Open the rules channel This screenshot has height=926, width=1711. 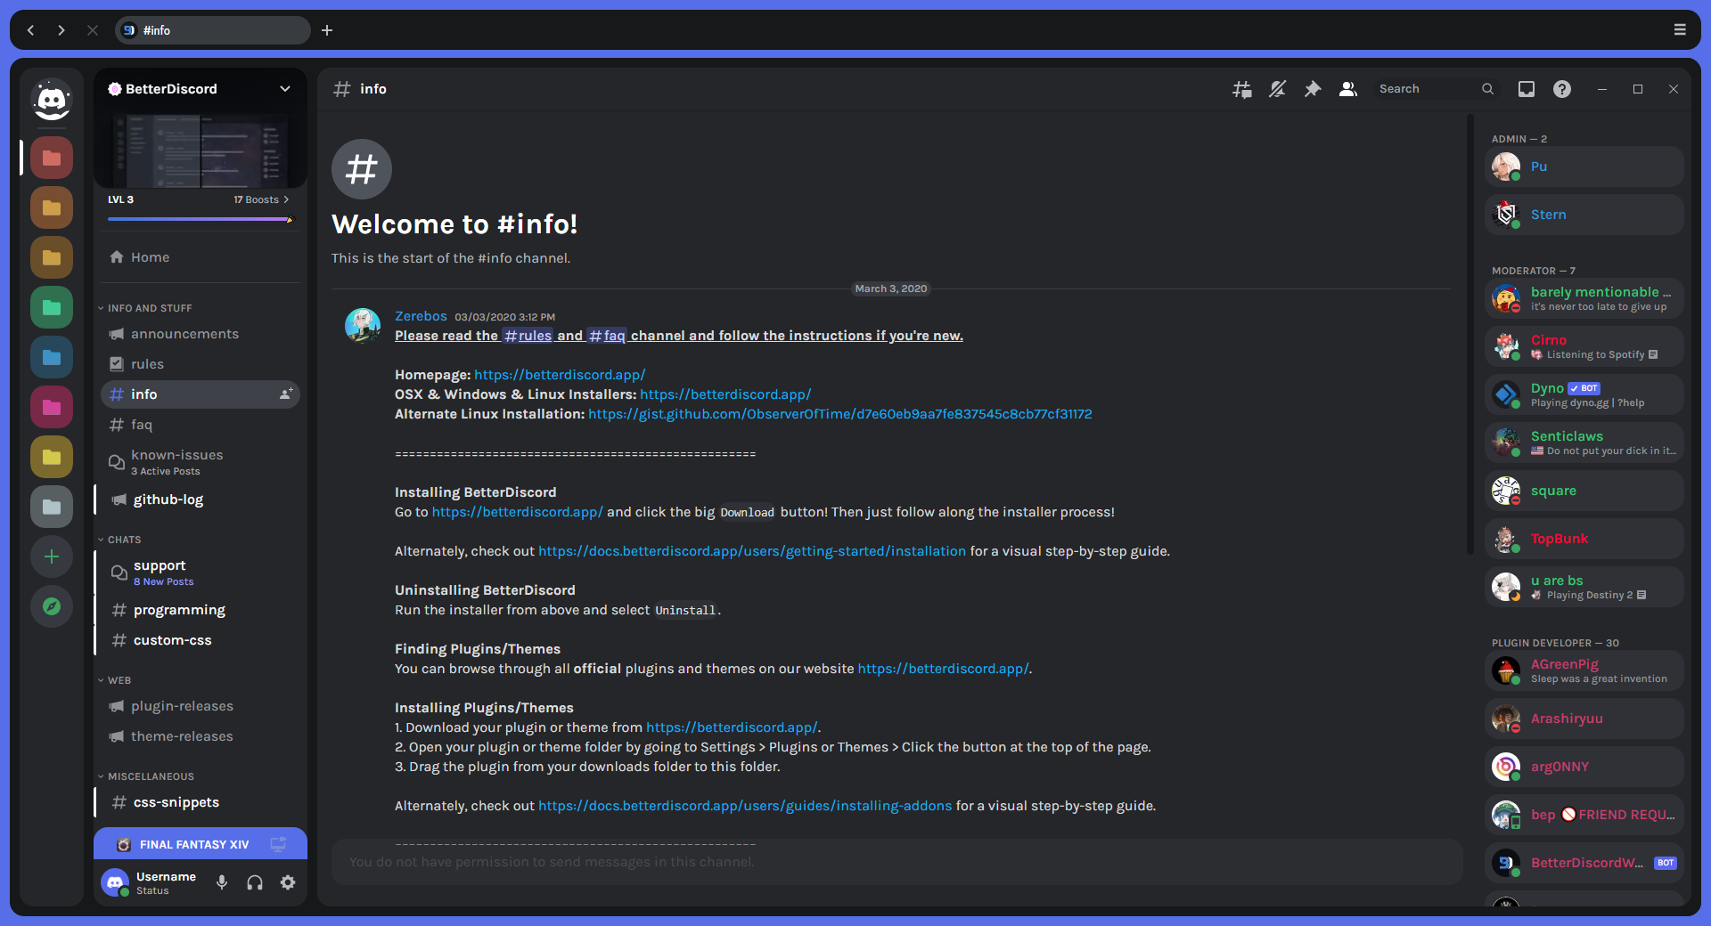201,364
